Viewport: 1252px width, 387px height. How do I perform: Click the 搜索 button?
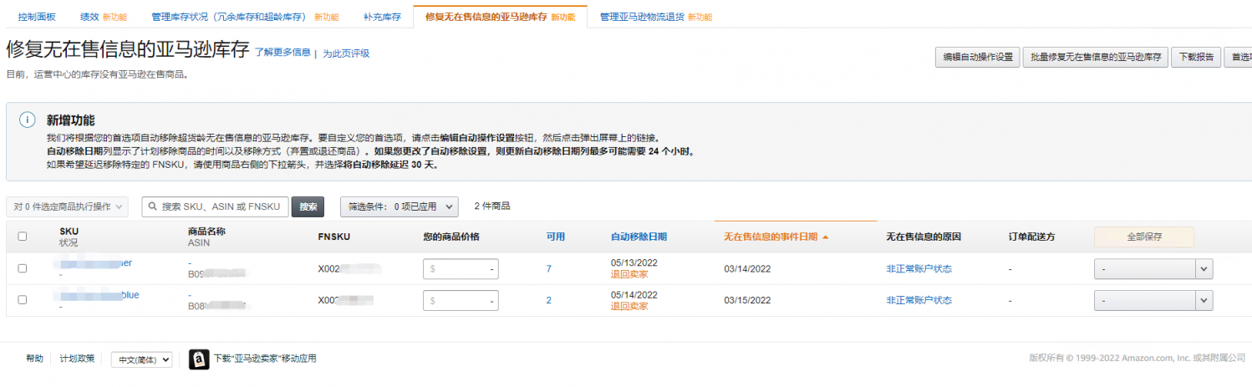(x=308, y=206)
